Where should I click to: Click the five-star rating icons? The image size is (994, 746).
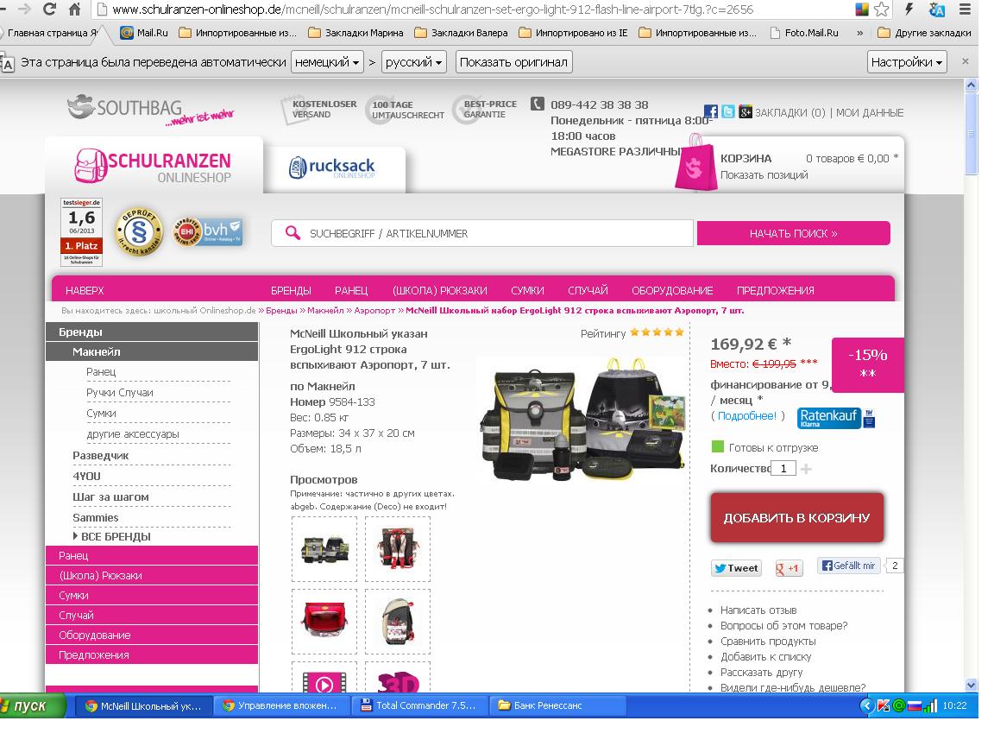657,332
